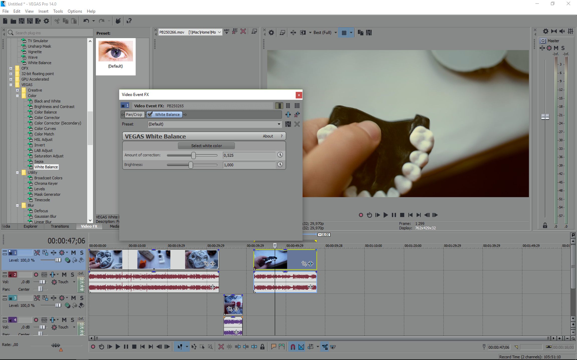The width and height of the screenshot is (577, 360).
Task: Open the Best (Full) preview quality dropdown
Action: pos(335,33)
